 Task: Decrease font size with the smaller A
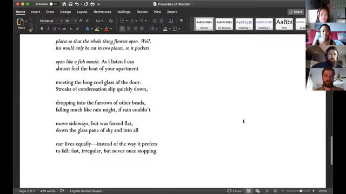[x=88, y=20]
